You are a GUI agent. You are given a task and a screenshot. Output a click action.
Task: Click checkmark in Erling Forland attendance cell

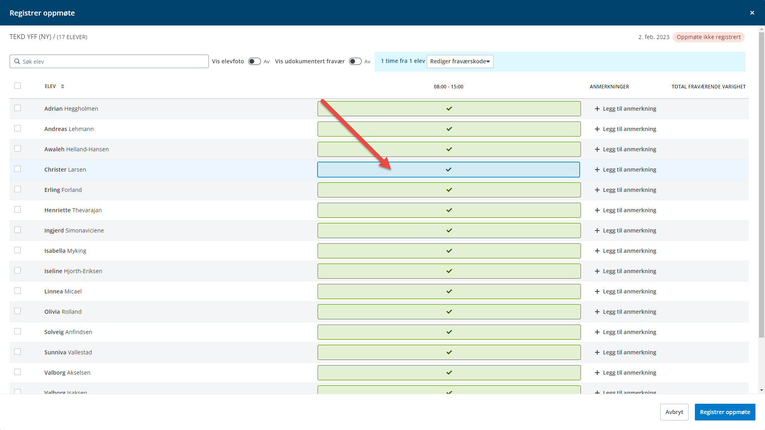[449, 190]
